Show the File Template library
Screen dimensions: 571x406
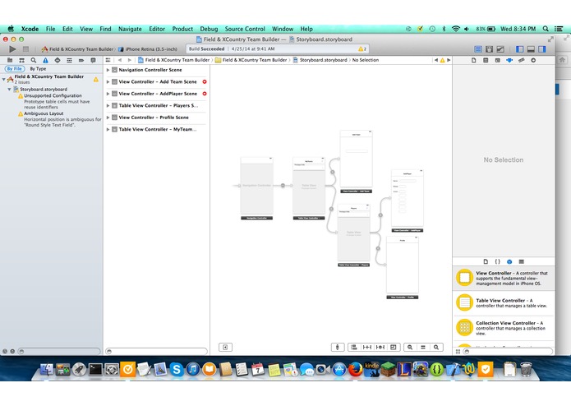[486, 261]
